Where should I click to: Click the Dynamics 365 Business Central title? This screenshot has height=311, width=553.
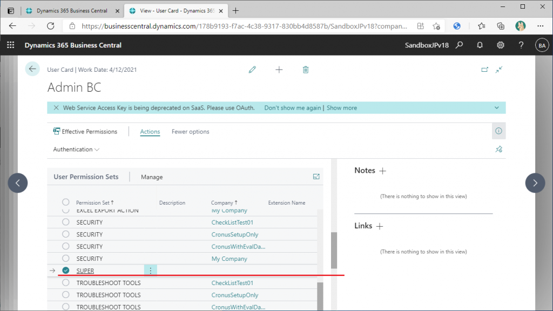73,45
